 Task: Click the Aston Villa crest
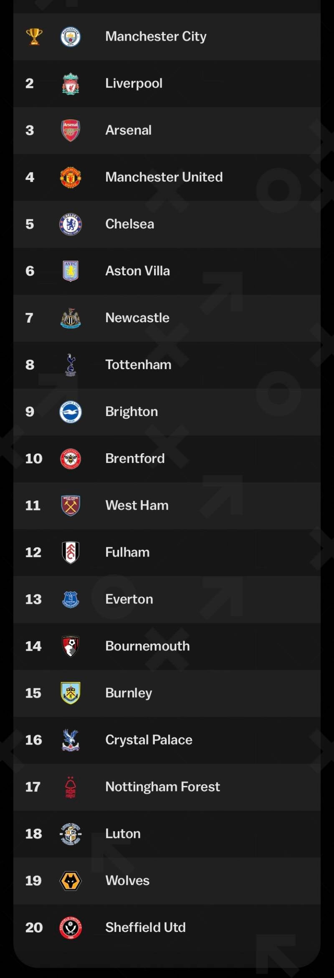(71, 271)
